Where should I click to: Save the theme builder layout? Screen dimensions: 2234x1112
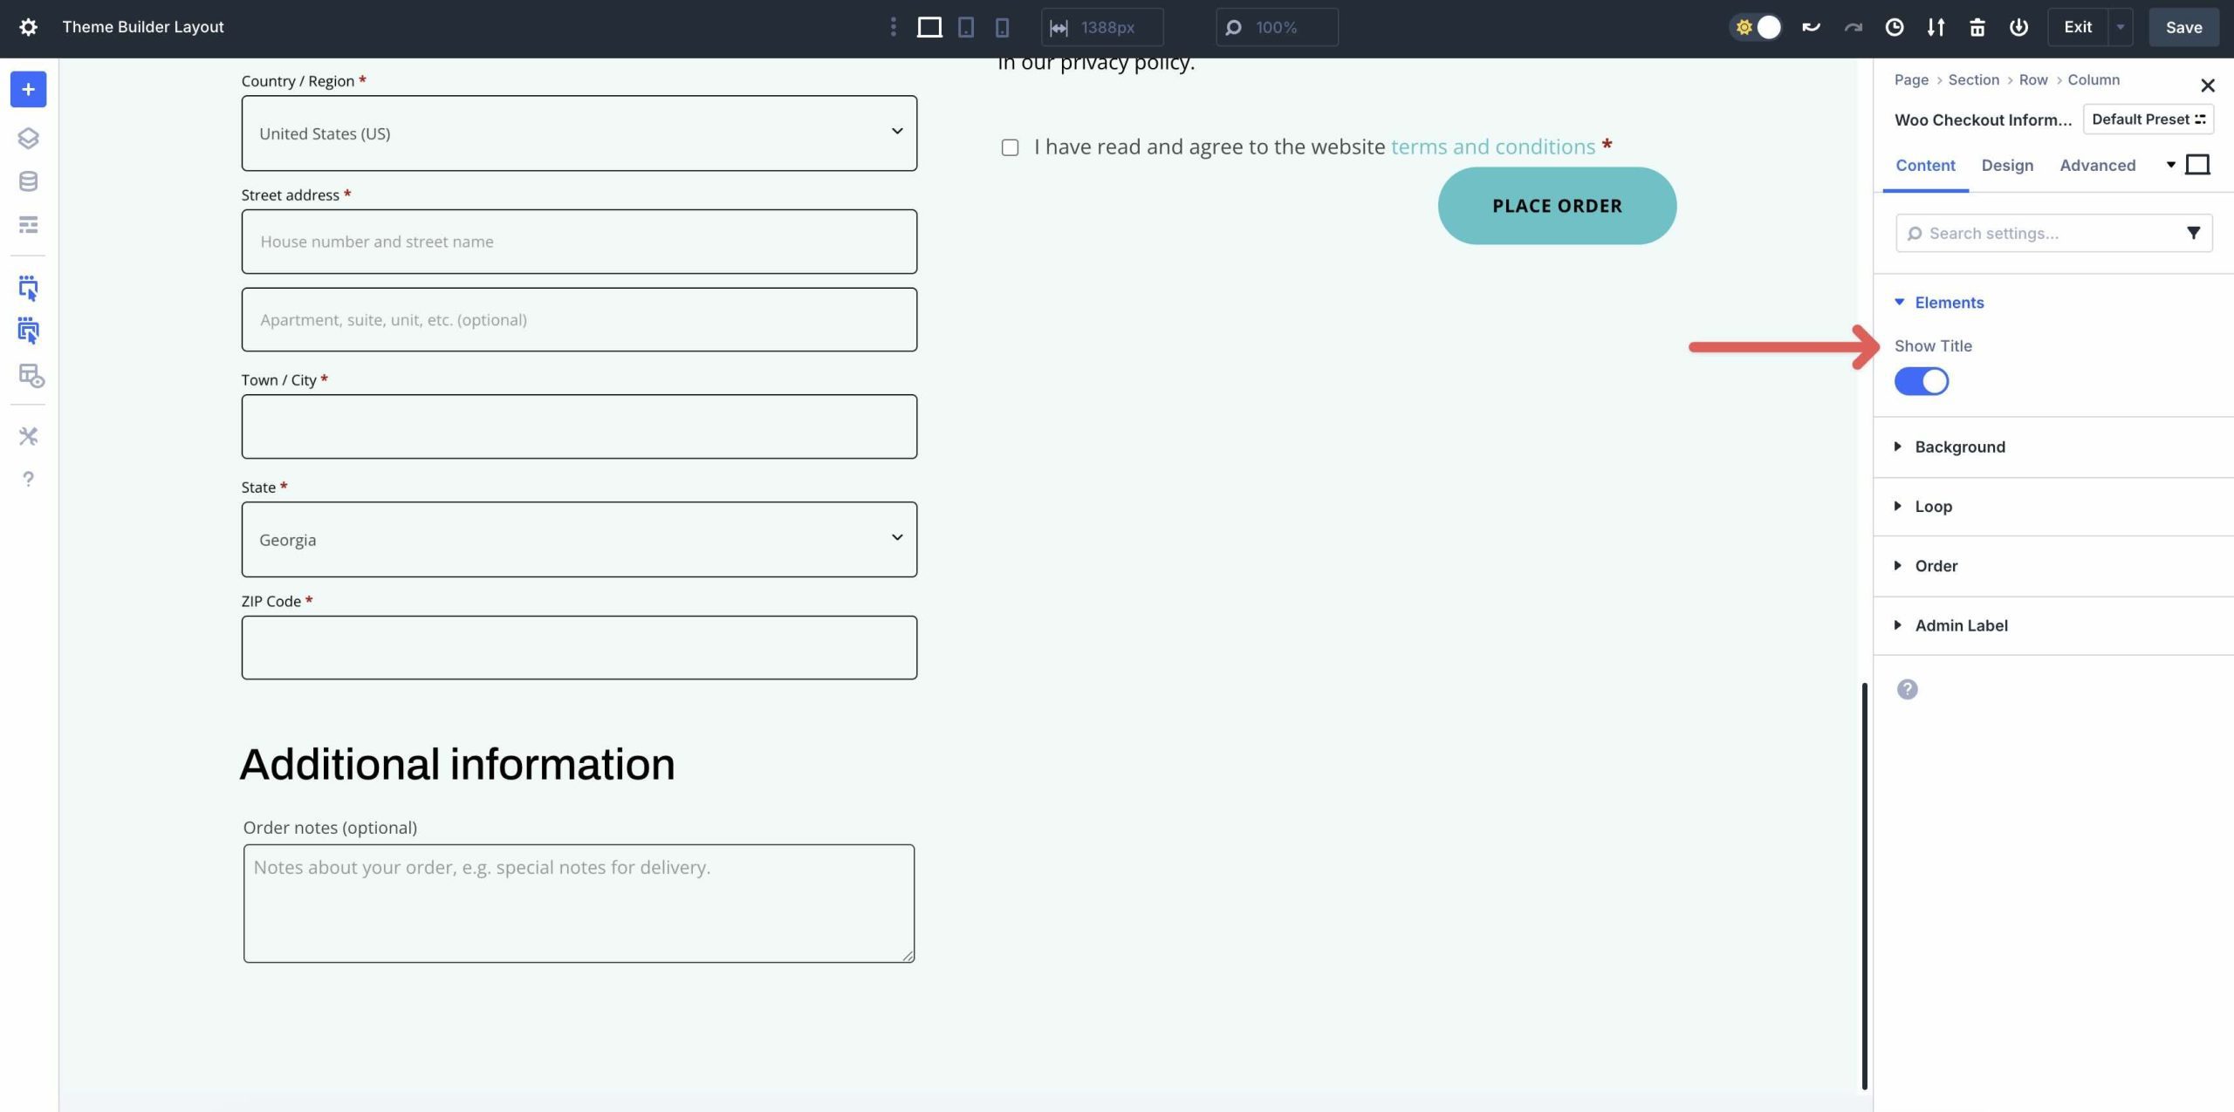(2183, 27)
